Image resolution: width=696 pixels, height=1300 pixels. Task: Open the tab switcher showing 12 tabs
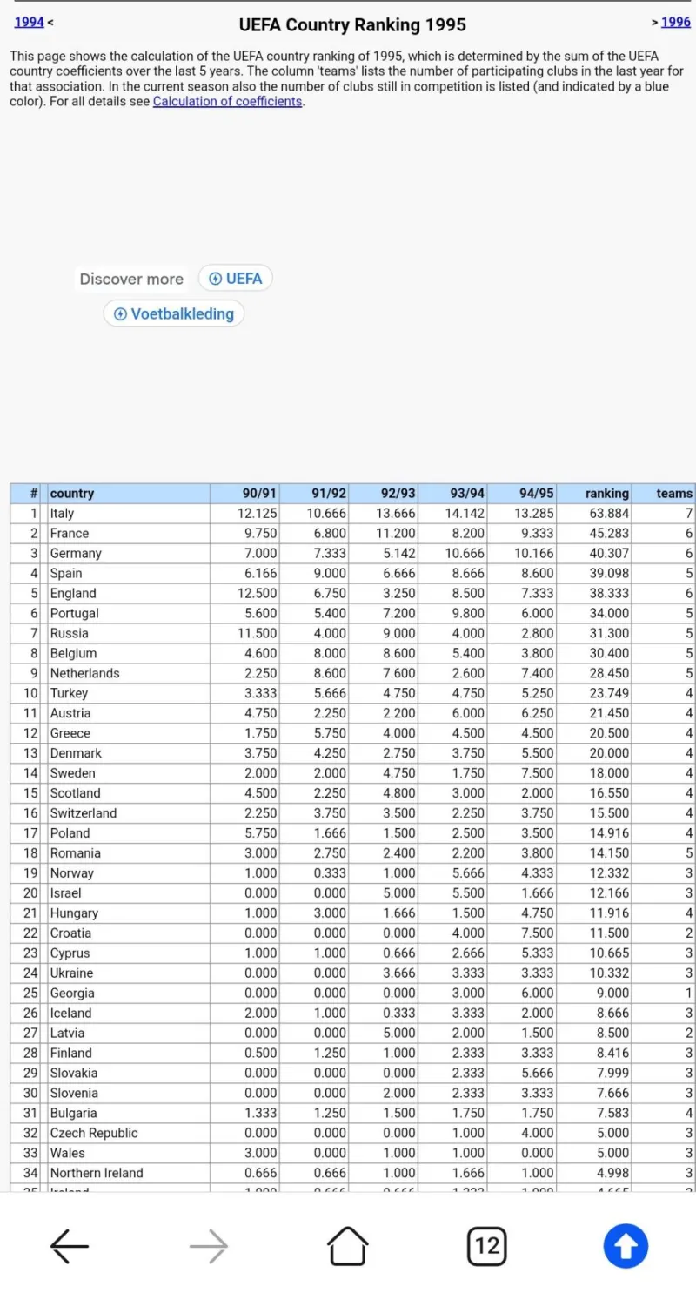[487, 1246]
